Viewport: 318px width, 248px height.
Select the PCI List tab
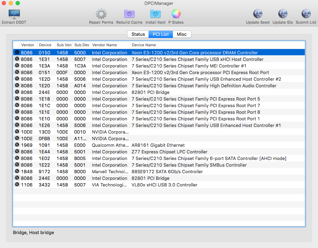coord(160,34)
